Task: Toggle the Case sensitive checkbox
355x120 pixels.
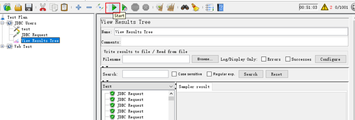Action: point(174,74)
